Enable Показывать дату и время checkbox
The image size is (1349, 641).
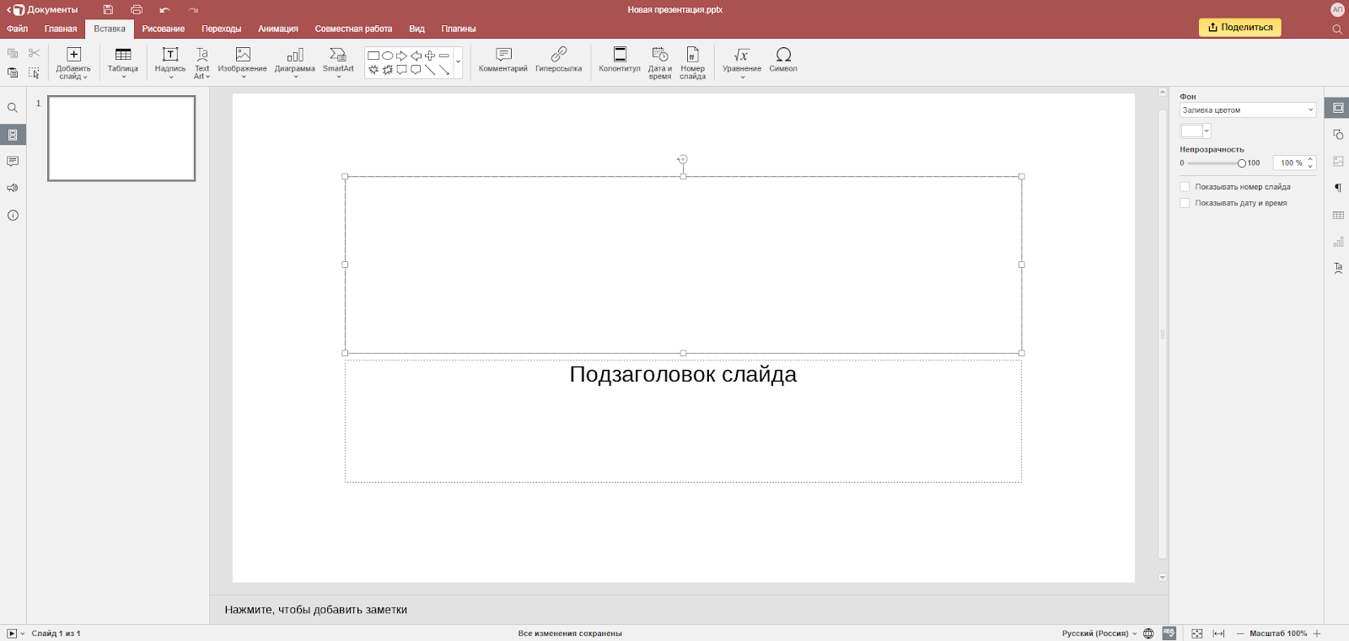pos(1185,203)
